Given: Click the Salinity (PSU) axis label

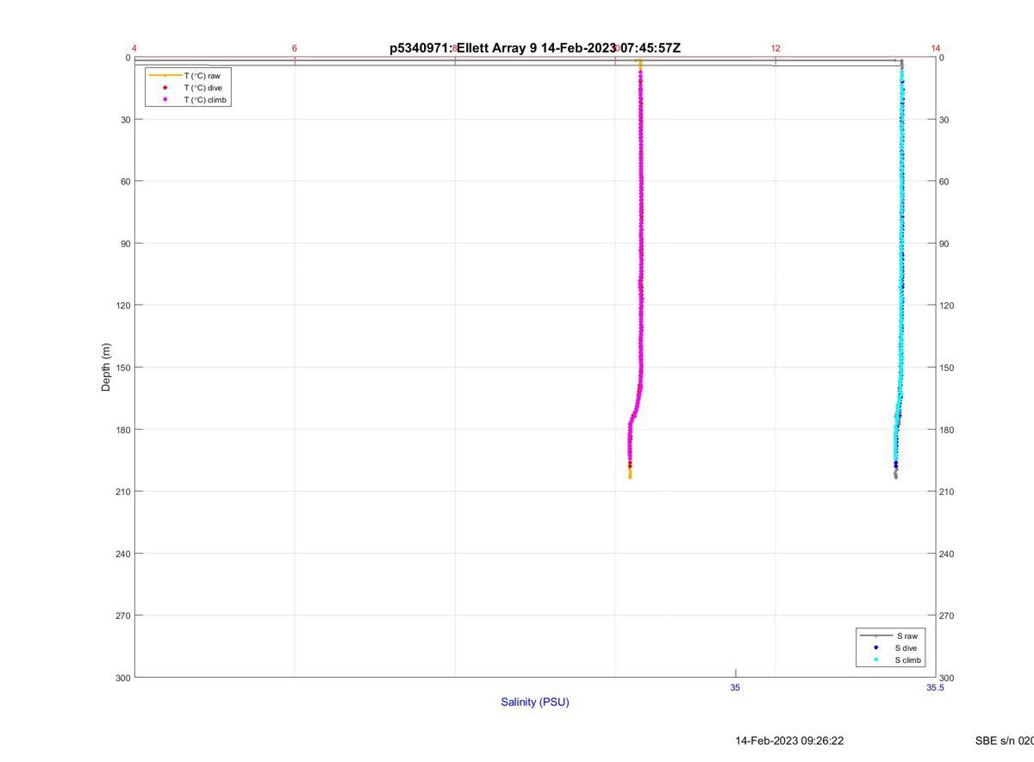Looking at the screenshot, I should [x=535, y=702].
